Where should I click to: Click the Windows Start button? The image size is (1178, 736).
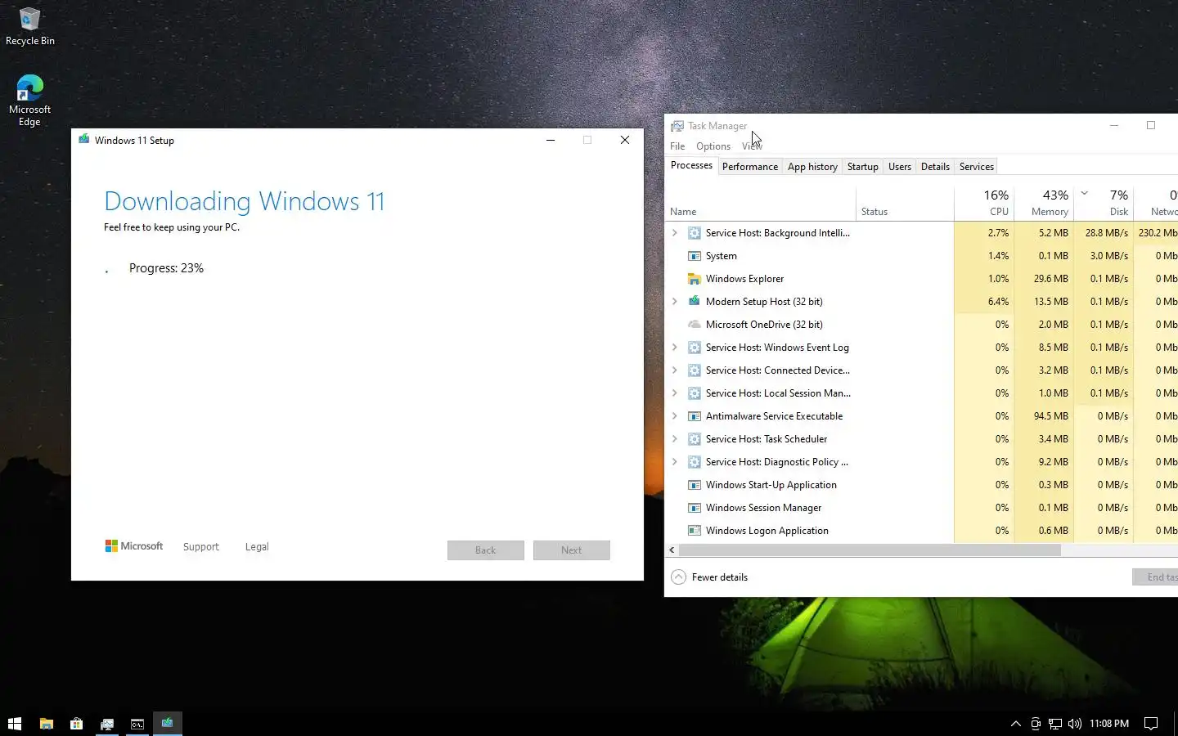(14, 723)
